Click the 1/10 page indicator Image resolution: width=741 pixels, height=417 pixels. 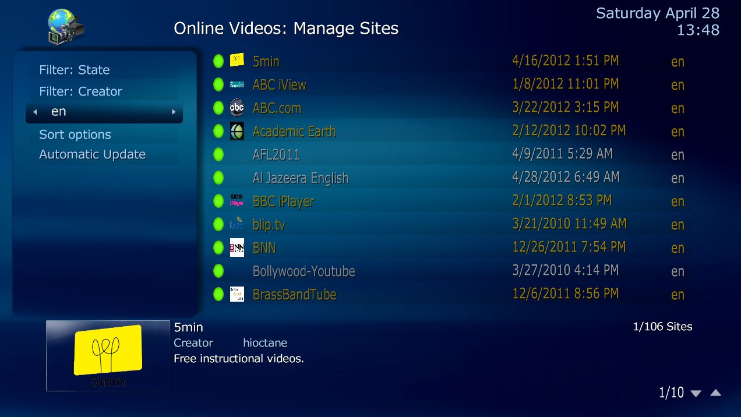point(671,393)
